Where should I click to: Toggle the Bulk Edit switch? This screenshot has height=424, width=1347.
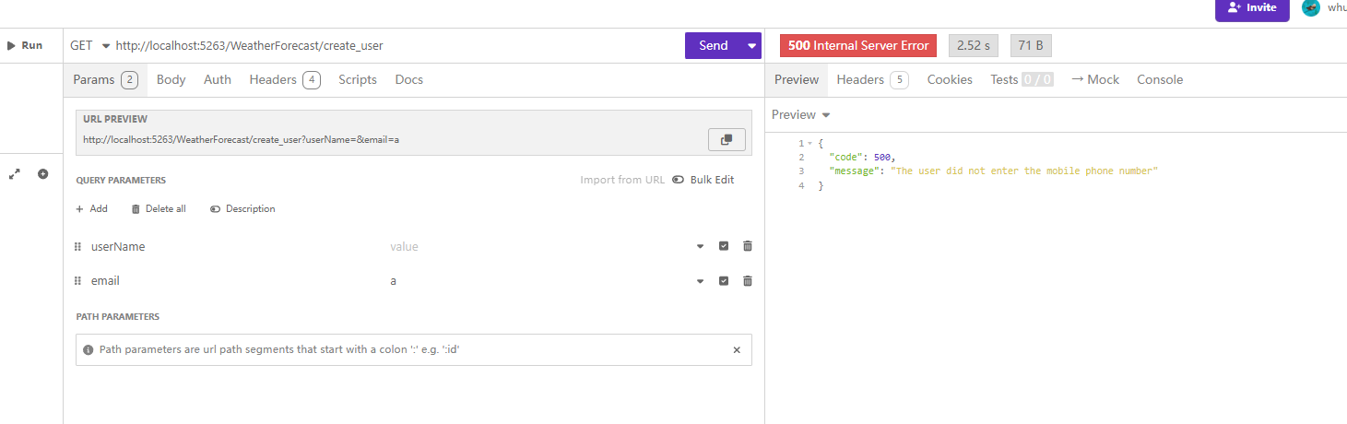tap(679, 180)
